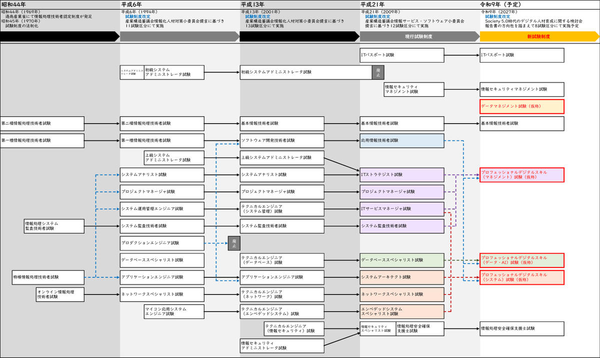
Task: Select purple システム監査技術者試験 in the 平成21年 column
Action: click(x=402, y=226)
